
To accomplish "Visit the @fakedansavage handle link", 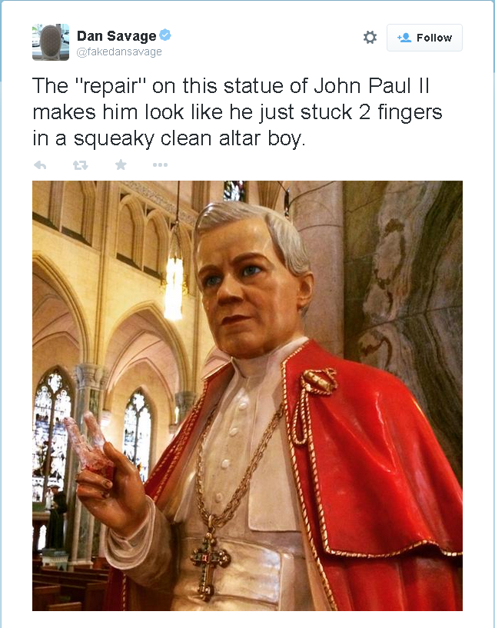I will 119,52.
